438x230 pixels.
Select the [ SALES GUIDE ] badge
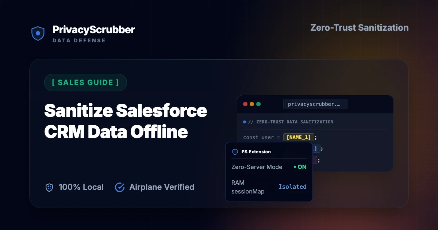pyautogui.click(x=85, y=83)
